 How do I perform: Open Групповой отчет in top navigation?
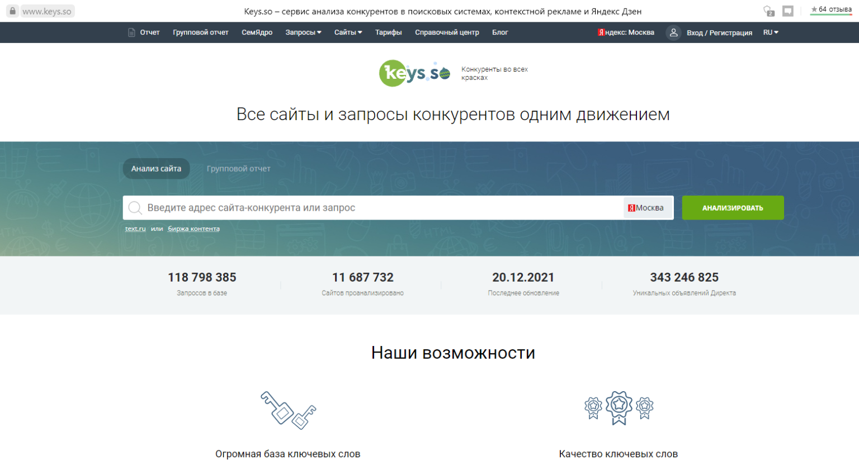click(201, 32)
